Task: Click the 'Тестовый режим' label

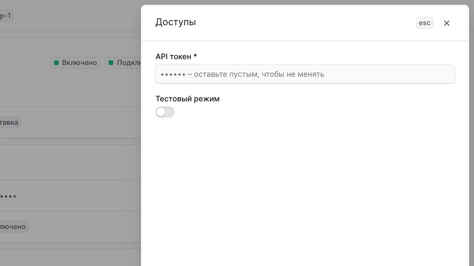Action: (187, 99)
